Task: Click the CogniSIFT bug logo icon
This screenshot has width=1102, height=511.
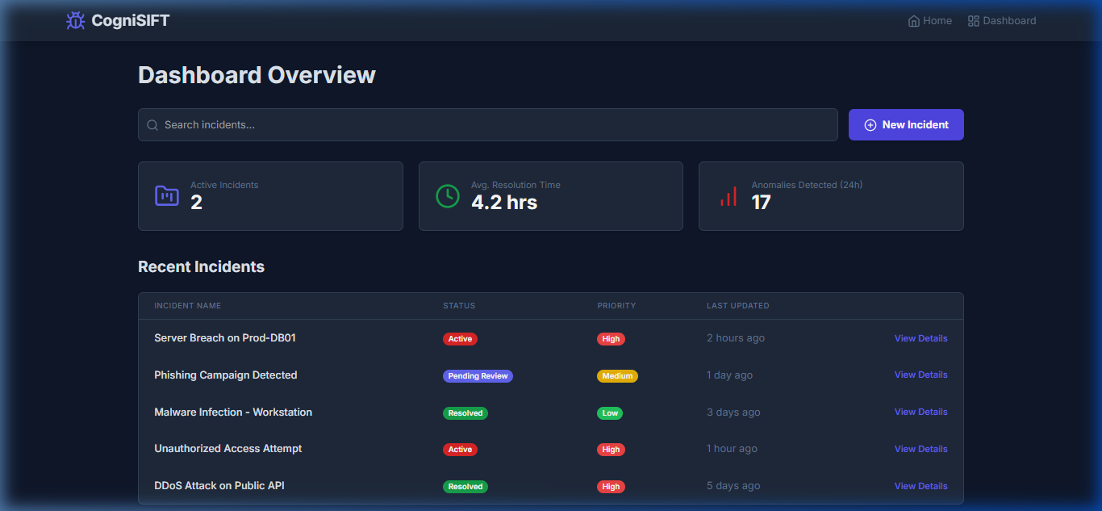Action: tap(75, 21)
